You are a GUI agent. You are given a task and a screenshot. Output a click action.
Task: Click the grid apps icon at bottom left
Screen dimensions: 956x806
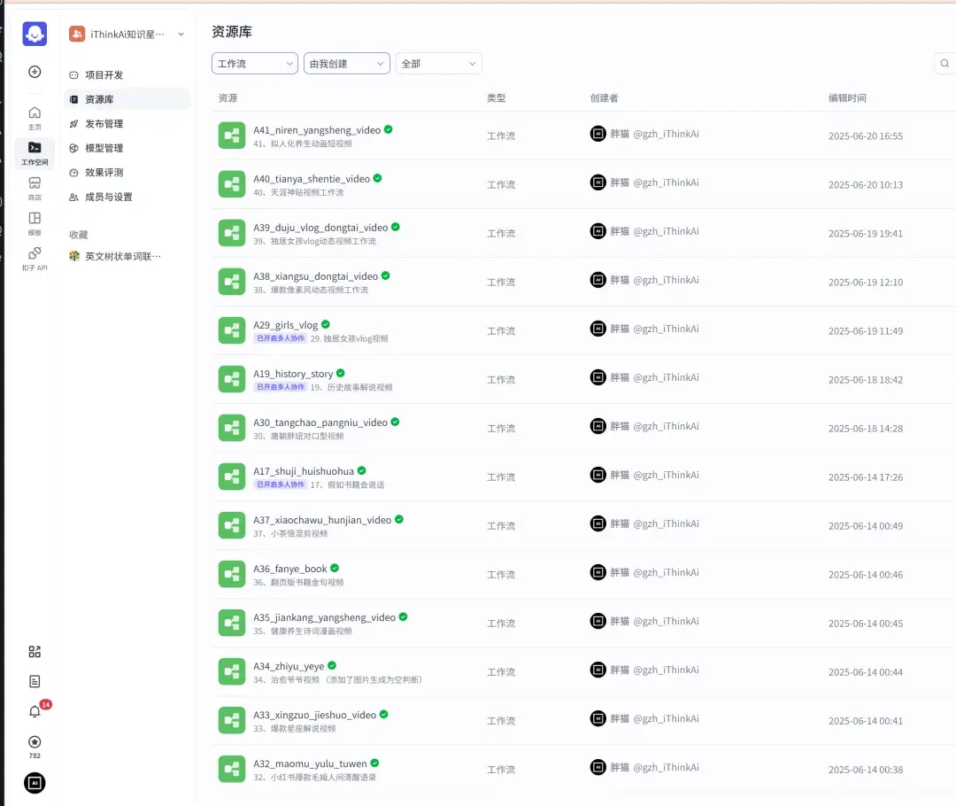pos(35,652)
